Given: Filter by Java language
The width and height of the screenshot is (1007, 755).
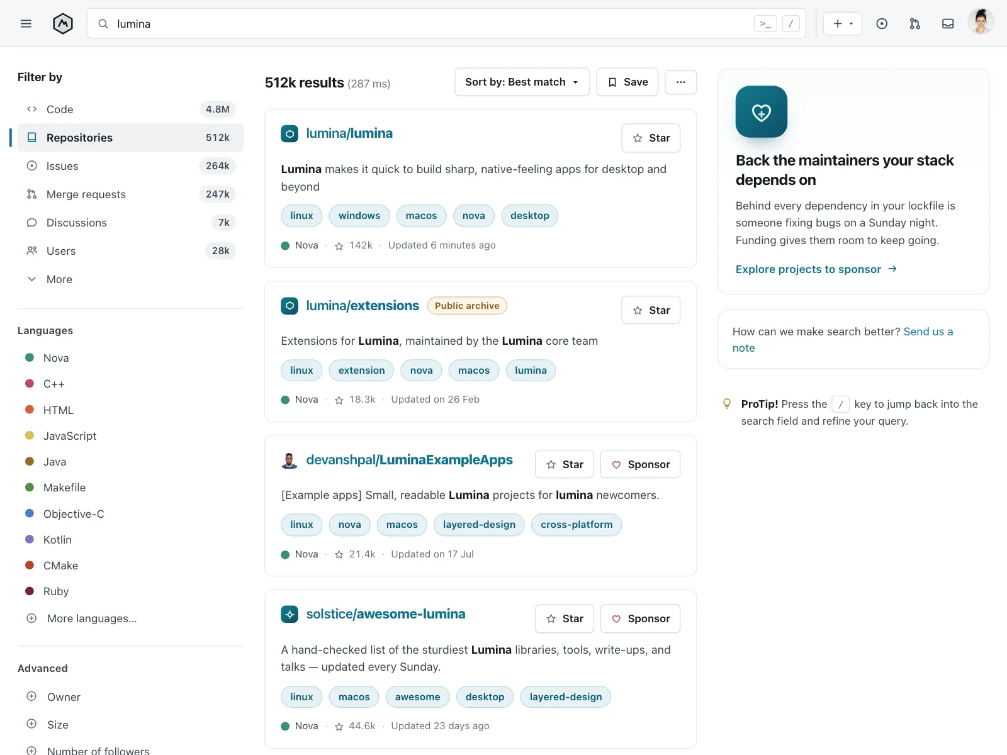Looking at the screenshot, I should (45, 462).
